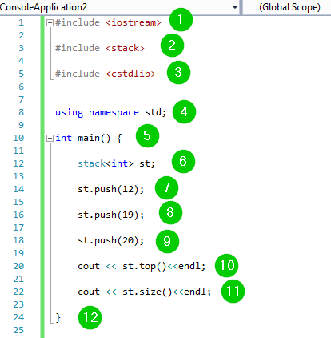Viewport: 331px width, 338px height.
Task: Click the 'int' keyword before main
Action: click(63, 138)
